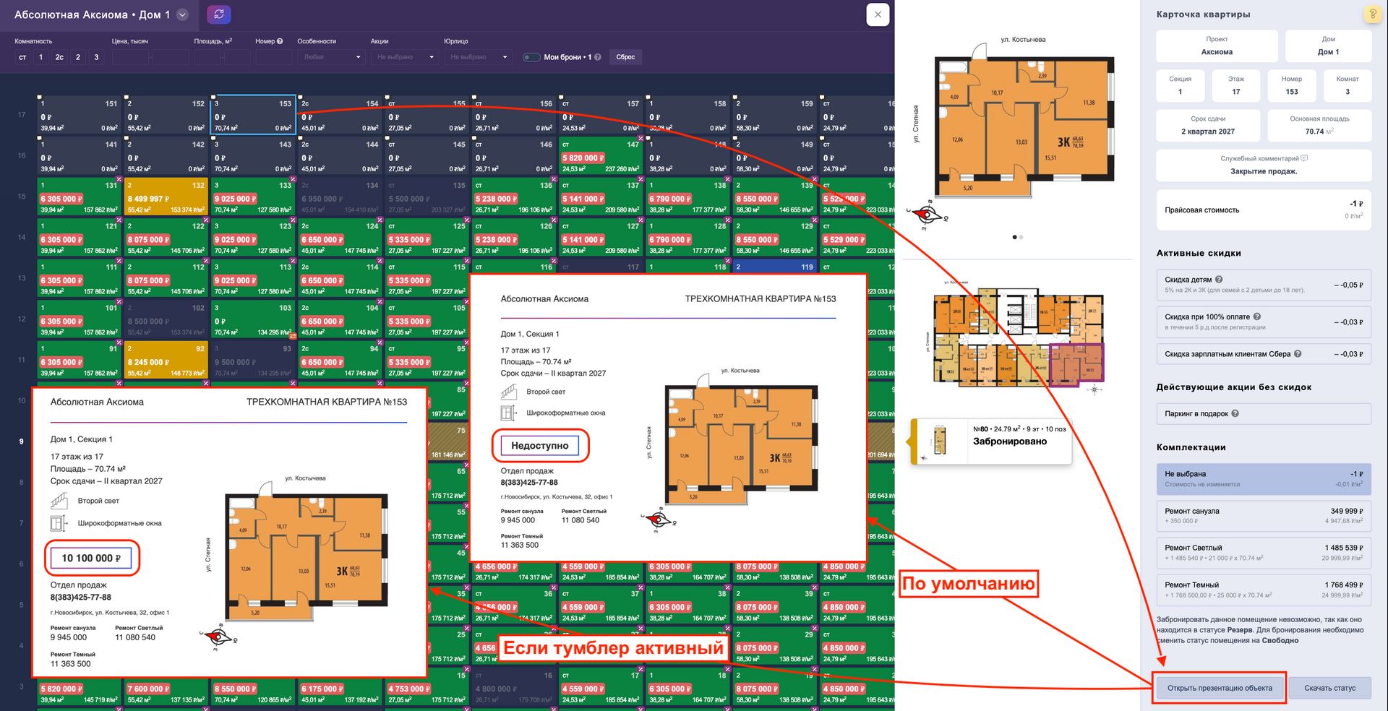1388x711 pixels.
Task: Open the Юрлицо dropdown
Action: 478,57
